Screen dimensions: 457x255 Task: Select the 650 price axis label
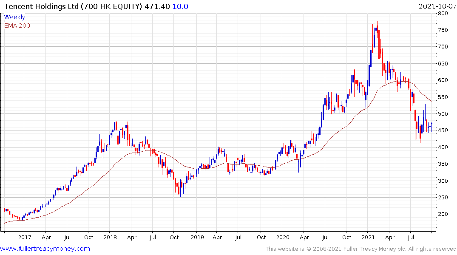[x=443, y=63]
